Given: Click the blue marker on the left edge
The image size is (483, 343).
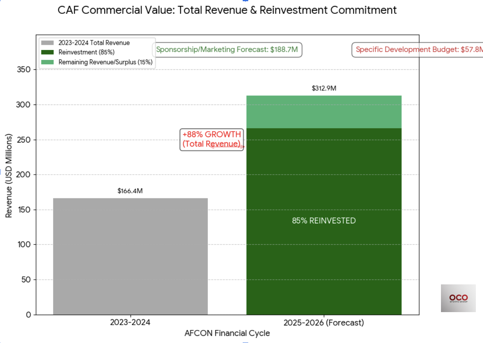Looking at the screenshot, I should pyautogui.click(x=1, y=172).
